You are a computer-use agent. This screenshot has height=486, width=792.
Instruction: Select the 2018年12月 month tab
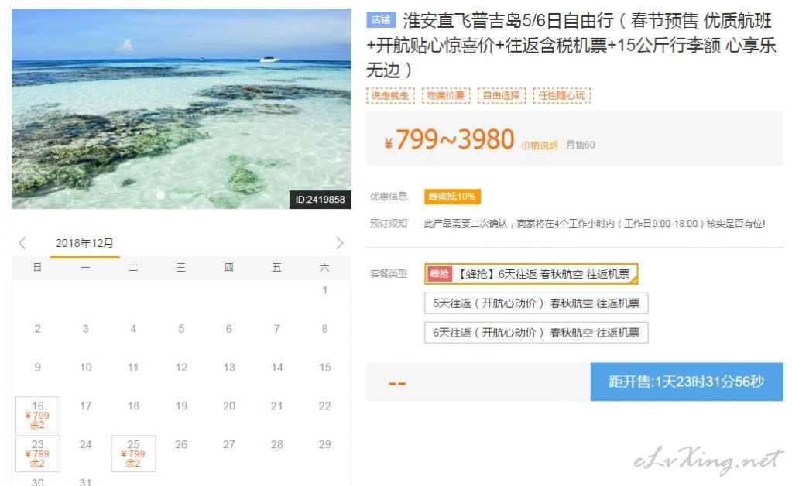[x=84, y=244]
